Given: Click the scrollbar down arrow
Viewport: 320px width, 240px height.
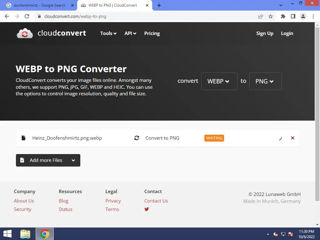Looking at the screenshot, I should [x=317, y=225].
